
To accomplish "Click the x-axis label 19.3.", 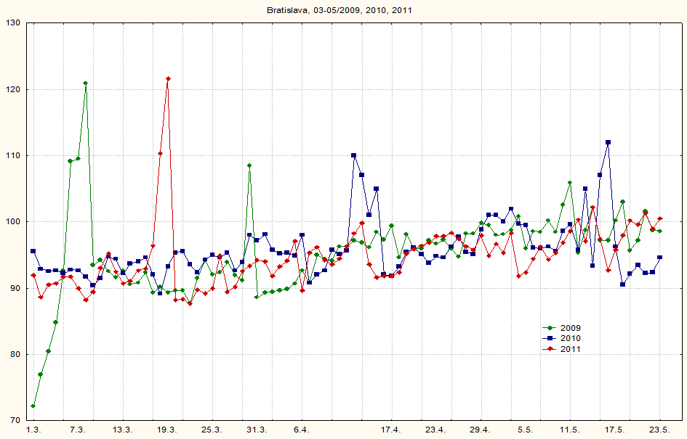I will [x=167, y=430].
